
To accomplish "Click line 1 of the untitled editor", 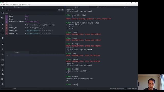I will 37,55.
